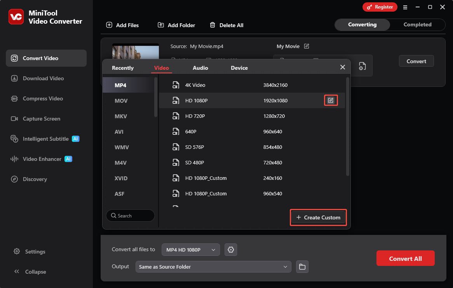Image resolution: width=453 pixels, height=288 pixels.
Task: Click the 3840x2160 resolution text
Action: pyautogui.click(x=275, y=85)
